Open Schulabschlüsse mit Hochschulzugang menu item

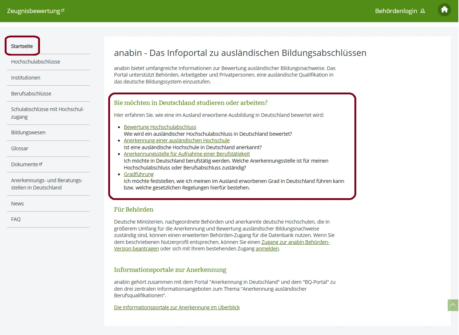point(48,113)
